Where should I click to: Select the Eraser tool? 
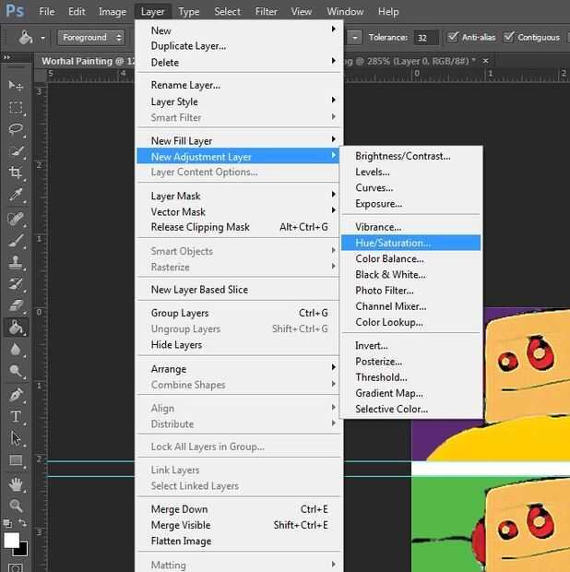(x=16, y=305)
